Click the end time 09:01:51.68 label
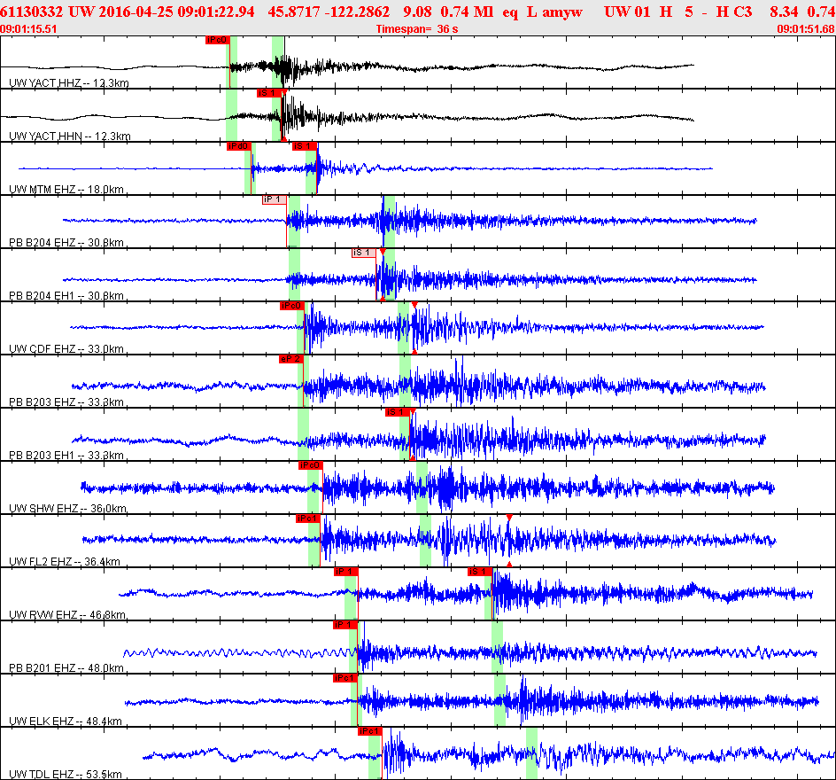 806,29
